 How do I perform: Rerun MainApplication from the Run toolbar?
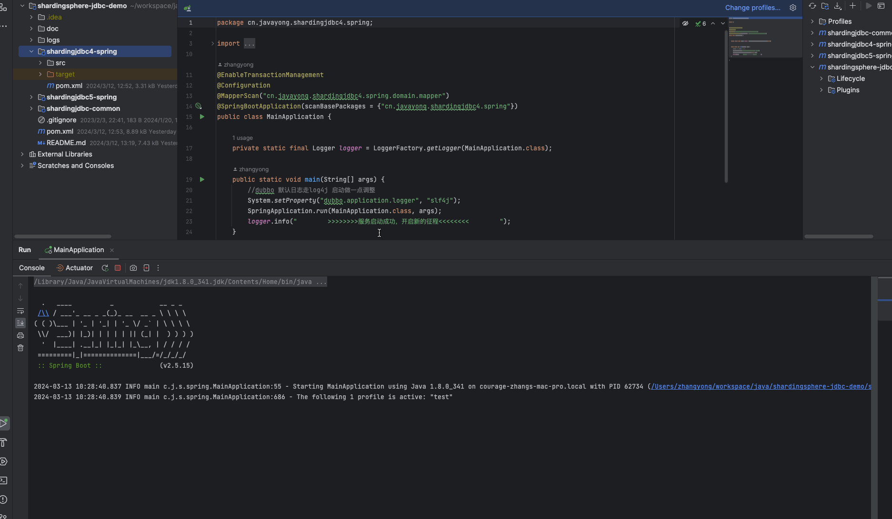pyautogui.click(x=105, y=268)
